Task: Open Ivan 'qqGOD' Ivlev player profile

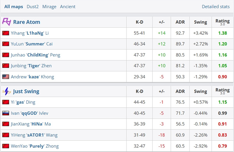Action: tap(30, 113)
